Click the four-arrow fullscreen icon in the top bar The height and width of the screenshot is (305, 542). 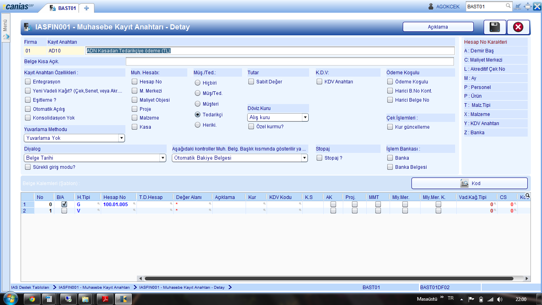pyautogui.click(x=528, y=6)
